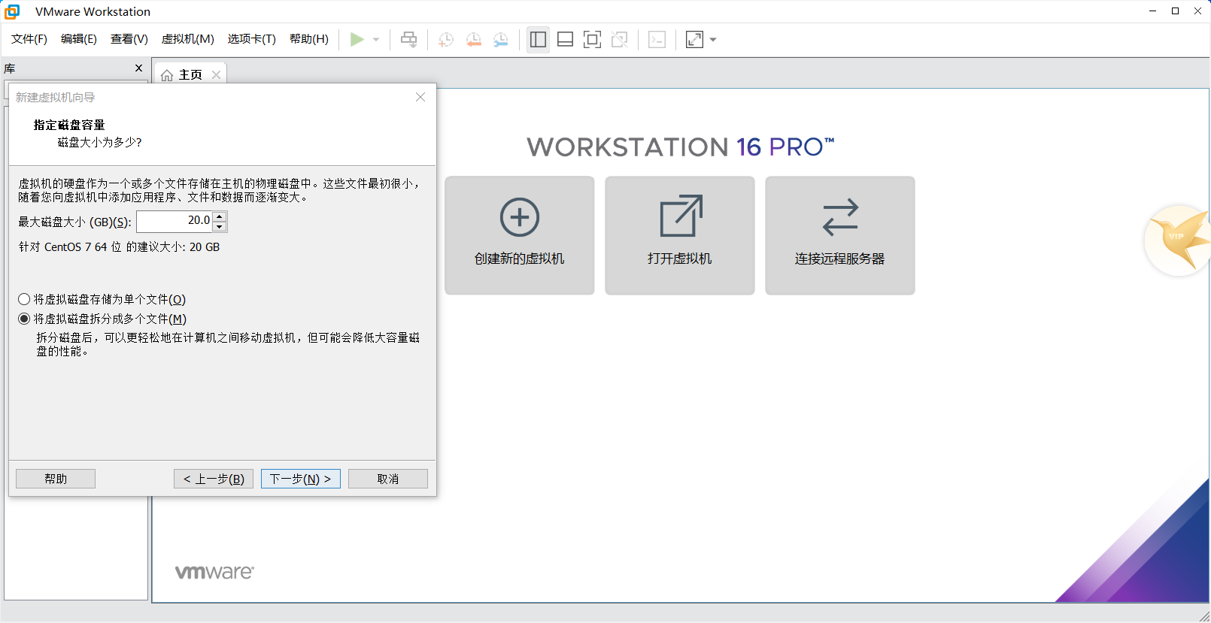The image size is (1211, 623).
Task: Open the 文件(F) menu
Action: [x=29, y=39]
